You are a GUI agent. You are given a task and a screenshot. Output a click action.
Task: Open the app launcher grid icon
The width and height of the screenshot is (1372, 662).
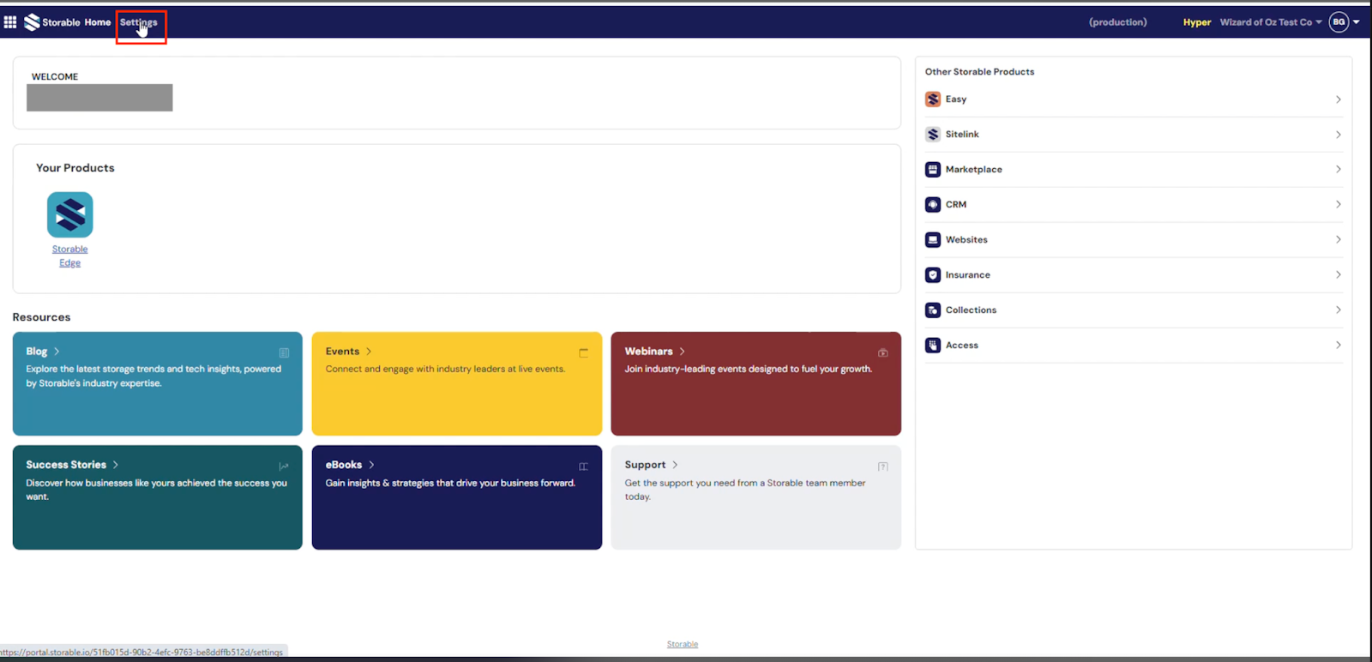click(x=10, y=22)
